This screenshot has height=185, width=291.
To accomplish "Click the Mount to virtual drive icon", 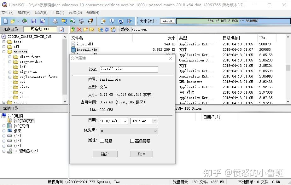I will [81, 21].
